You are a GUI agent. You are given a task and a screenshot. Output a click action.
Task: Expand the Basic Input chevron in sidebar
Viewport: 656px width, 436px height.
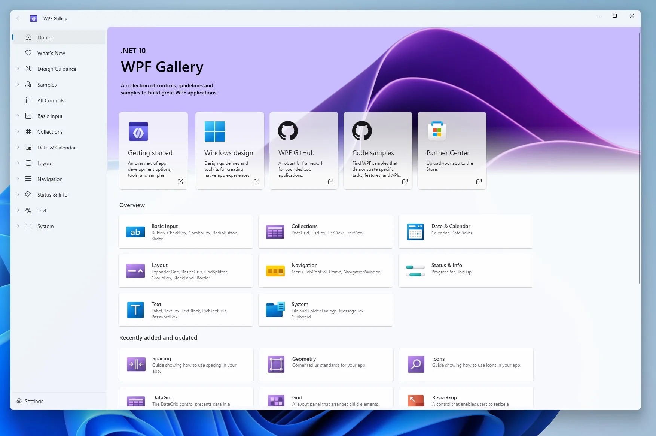pyautogui.click(x=18, y=116)
